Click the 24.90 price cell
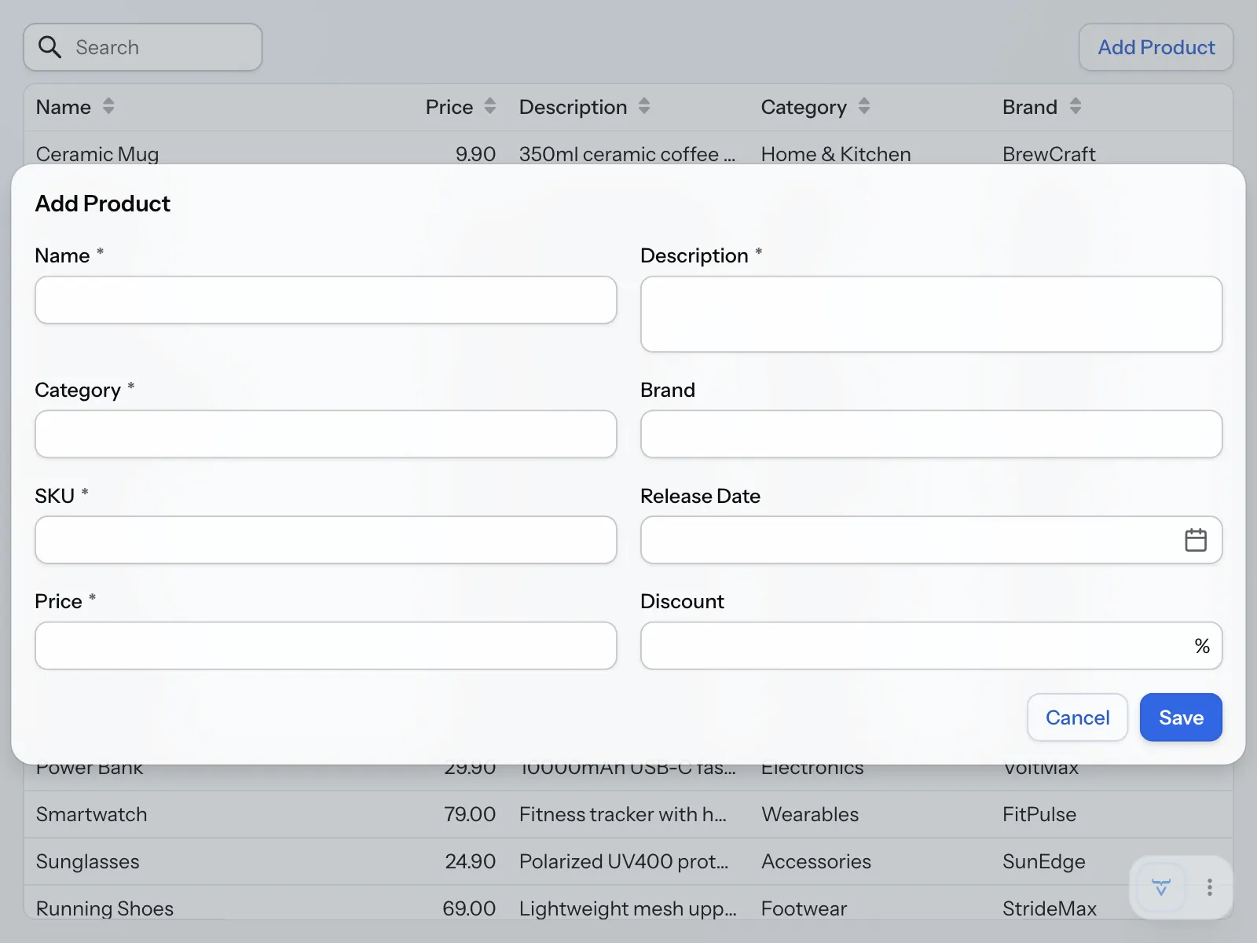 point(471,861)
